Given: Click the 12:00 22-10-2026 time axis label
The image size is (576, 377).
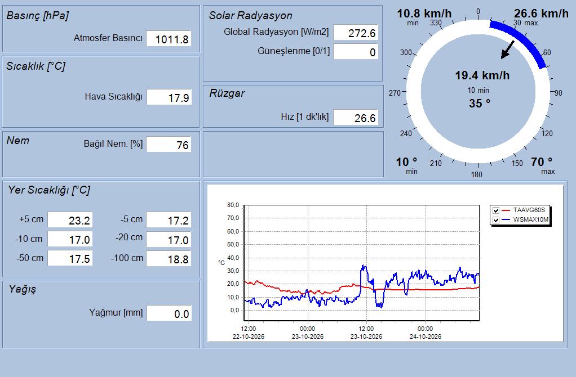Looking at the screenshot, I should [x=249, y=333].
